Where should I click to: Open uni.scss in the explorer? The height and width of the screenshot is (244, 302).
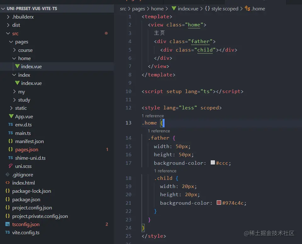57,166
